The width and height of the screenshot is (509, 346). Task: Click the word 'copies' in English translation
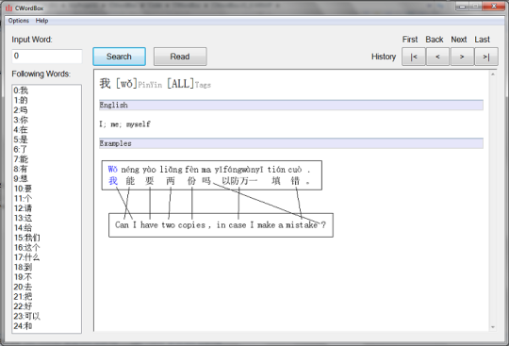coord(192,225)
